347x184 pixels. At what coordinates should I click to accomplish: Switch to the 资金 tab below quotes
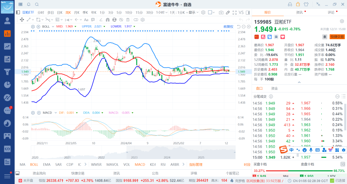(x=274, y=88)
